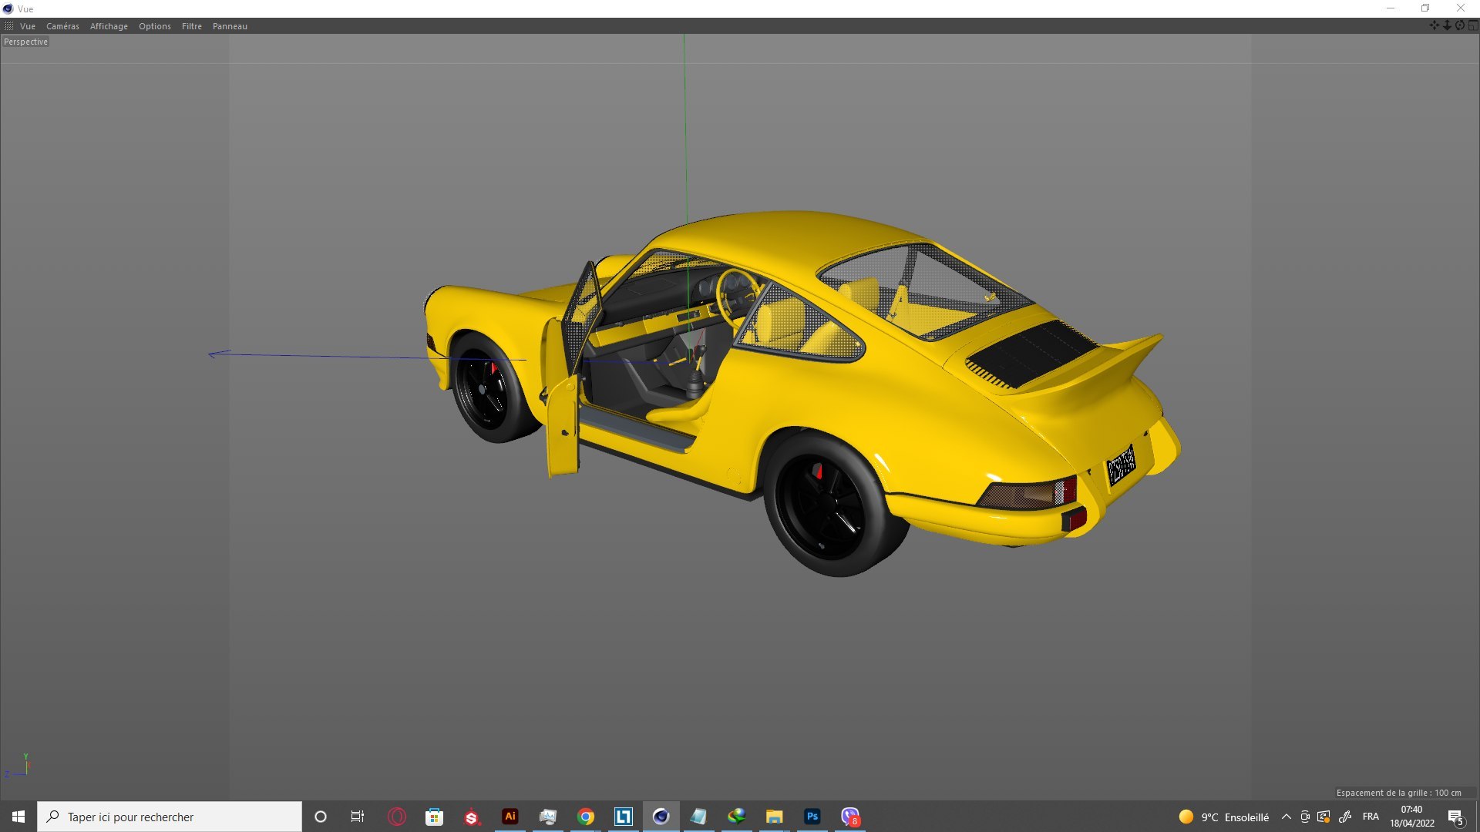Click the orbit camera rotate icon
This screenshot has width=1480, height=832.
point(1460,25)
